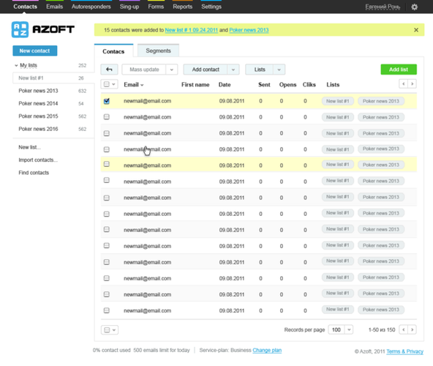Image resolution: width=433 pixels, height=366 pixels.
Task: Click New list... in sidebar
Action: coord(29,147)
